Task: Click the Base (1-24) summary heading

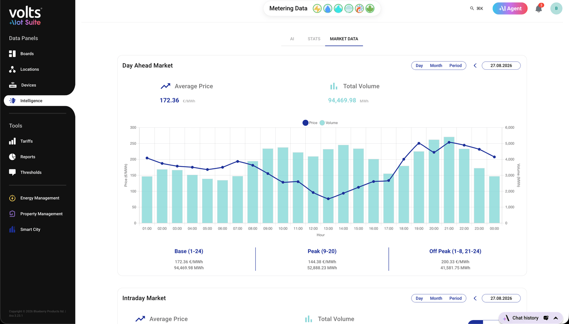Action: (x=189, y=251)
